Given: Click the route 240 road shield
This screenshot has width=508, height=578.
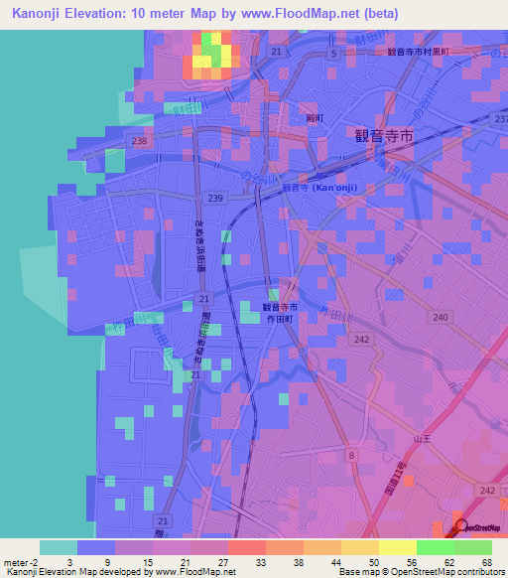Looking at the screenshot, I should pyautogui.click(x=441, y=318).
